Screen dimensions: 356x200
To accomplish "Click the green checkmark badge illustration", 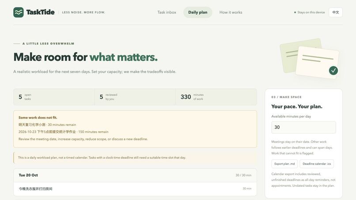I will pyautogui.click(x=333, y=71).
